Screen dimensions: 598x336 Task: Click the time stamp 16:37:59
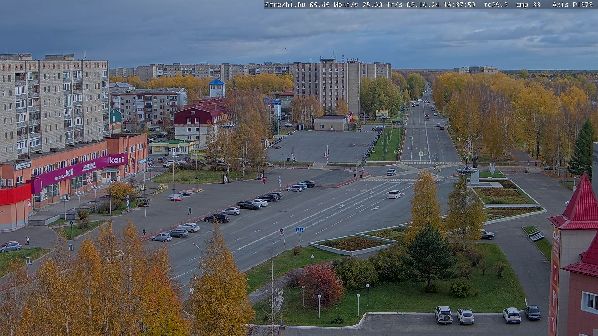pyautogui.click(x=459, y=5)
